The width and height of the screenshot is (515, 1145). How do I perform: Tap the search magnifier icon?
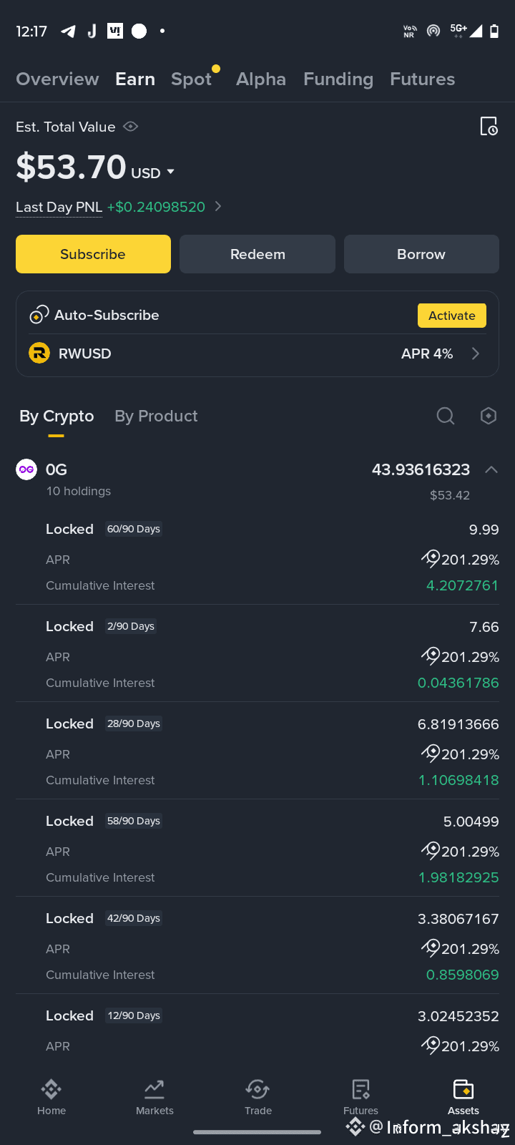point(446,416)
